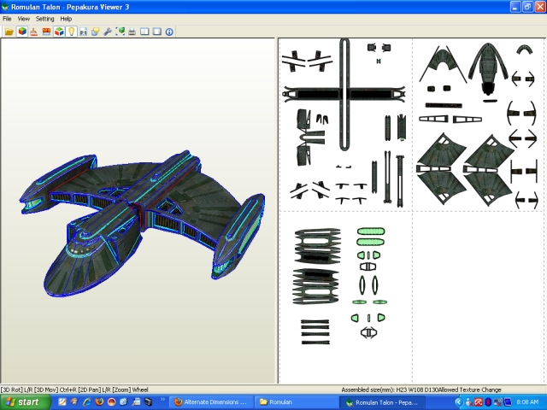Click the orange numbered toolbar icon
This screenshot has width=547, height=410.
point(46,32)
